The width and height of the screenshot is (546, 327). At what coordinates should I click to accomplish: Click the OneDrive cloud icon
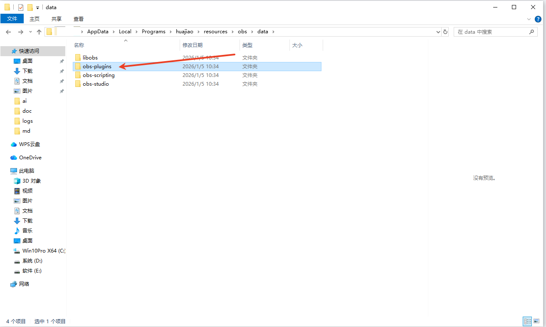[x=14, y=158]
